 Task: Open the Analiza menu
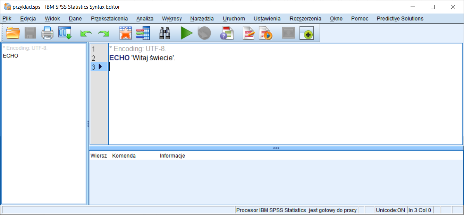pyautogui.click(x=145, y=19)
